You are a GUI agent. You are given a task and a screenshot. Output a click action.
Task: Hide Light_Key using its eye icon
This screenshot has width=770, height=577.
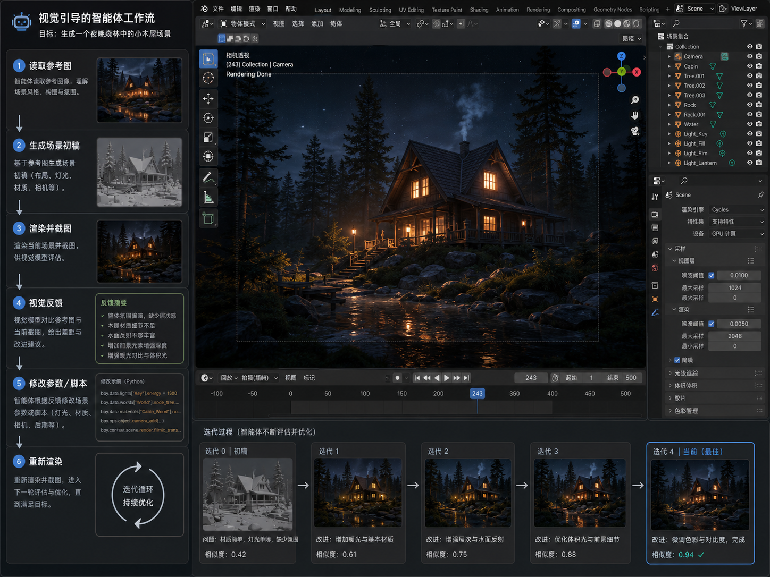pos(750,134)
